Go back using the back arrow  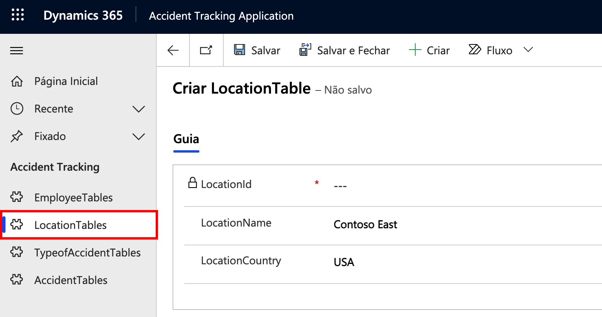[x=173, y=50]
